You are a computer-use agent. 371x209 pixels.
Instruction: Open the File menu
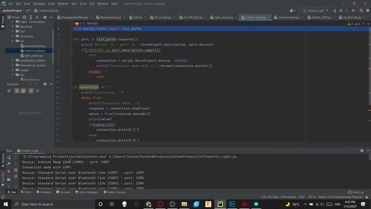10,4
